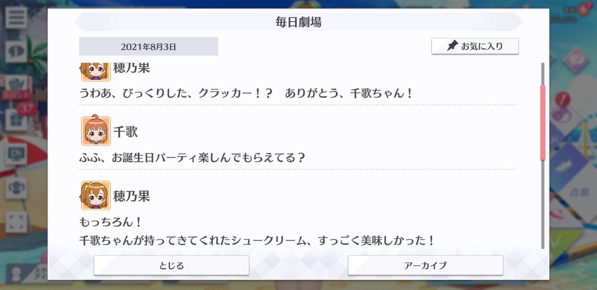Open the アーカイブ archive

pos(425,265)
